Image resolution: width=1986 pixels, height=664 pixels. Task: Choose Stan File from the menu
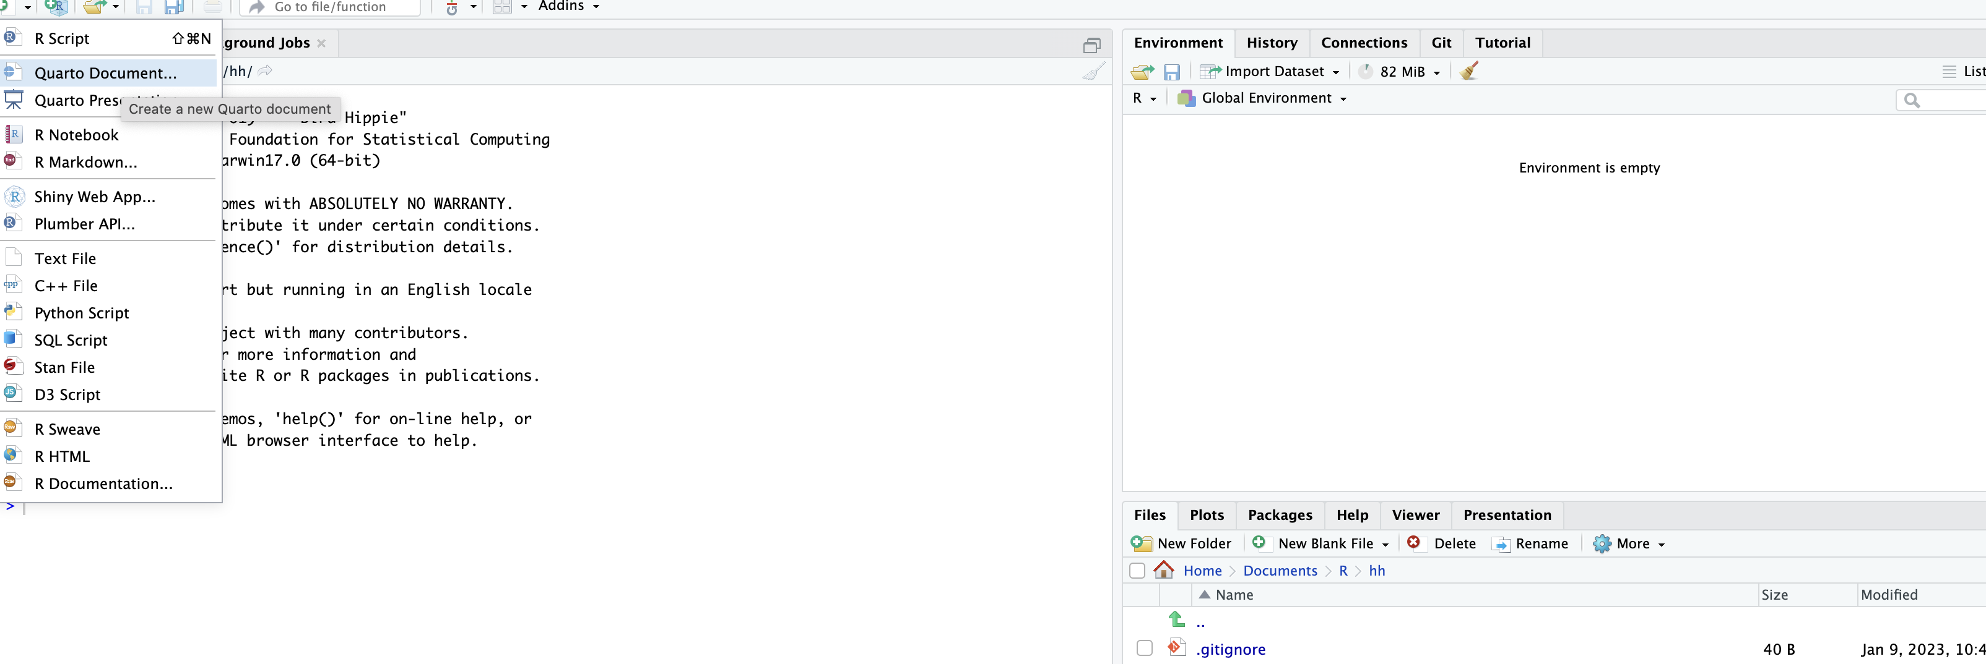pos(109,367)
